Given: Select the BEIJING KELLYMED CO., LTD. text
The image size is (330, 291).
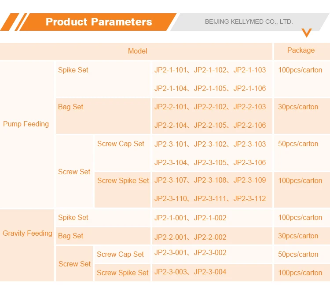Looking at the screenshot, I should point(249,22).
